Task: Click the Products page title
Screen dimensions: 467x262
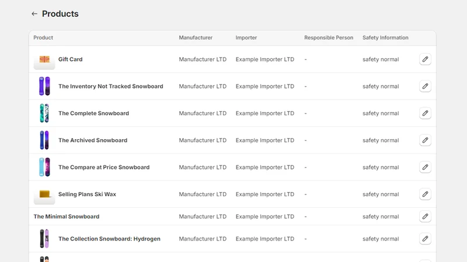Action: point(60,13)
